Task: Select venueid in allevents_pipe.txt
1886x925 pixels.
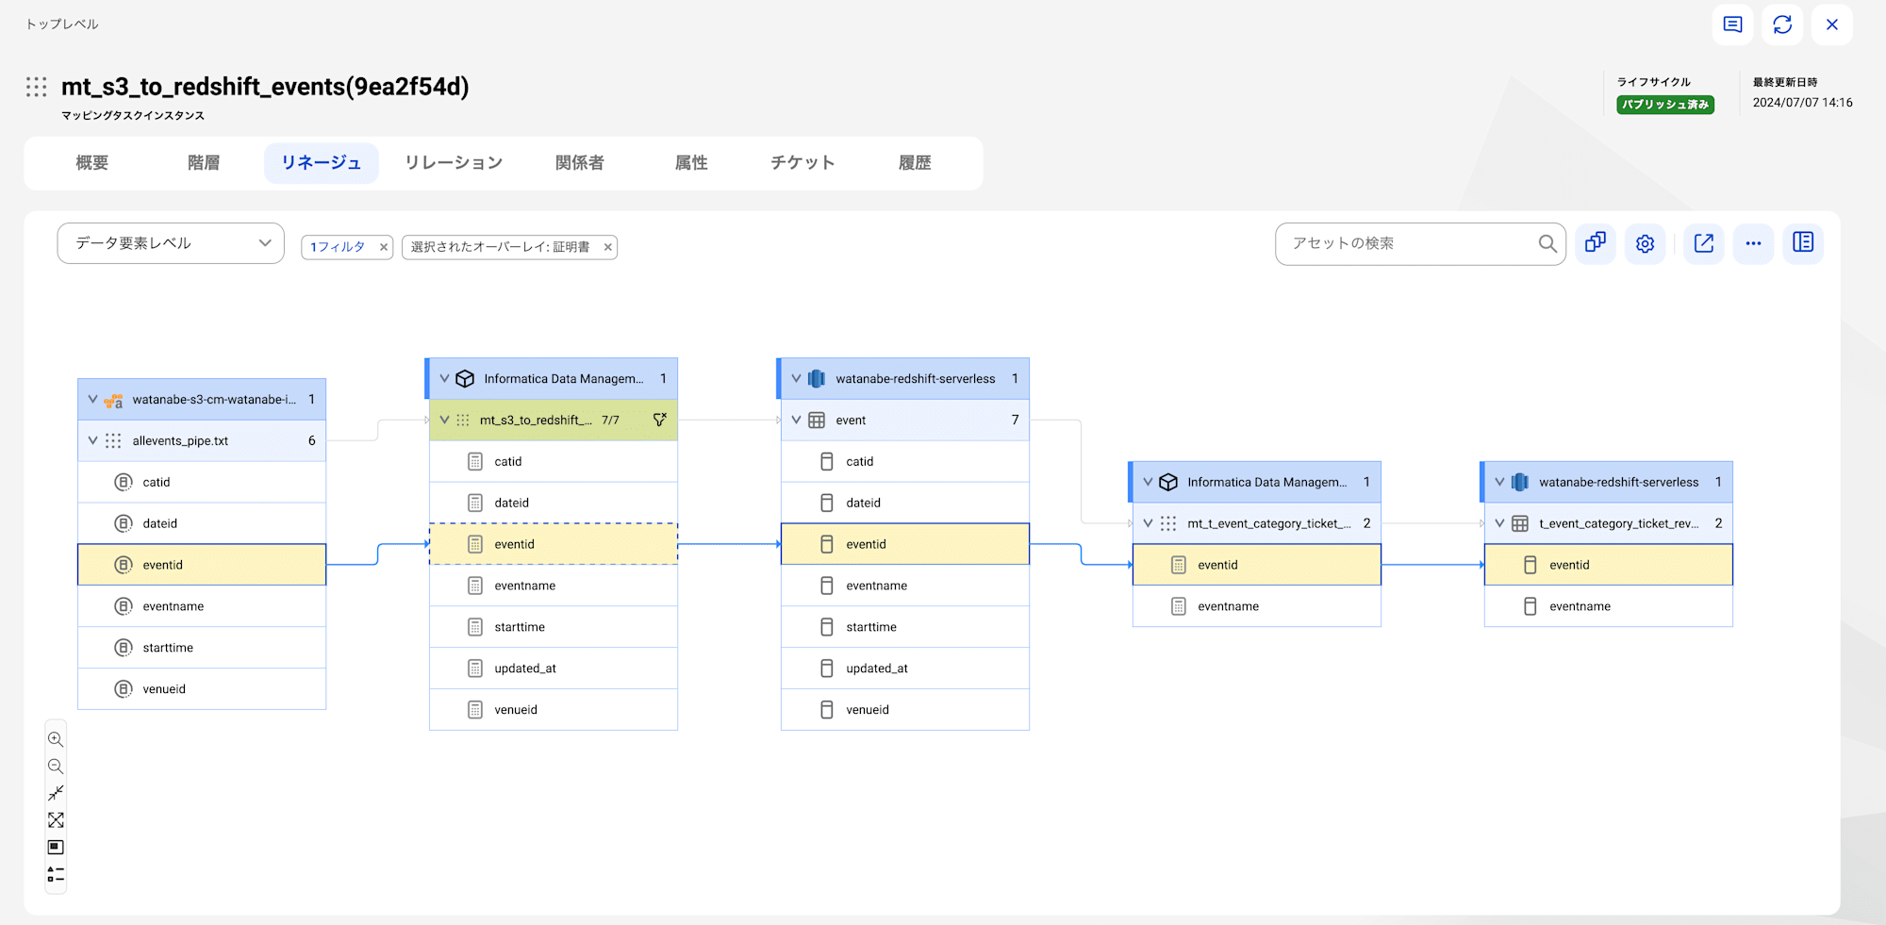Action: tap(202, 689)
